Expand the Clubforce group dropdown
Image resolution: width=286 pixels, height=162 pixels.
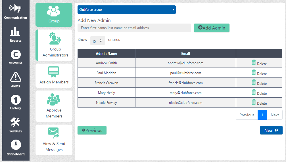point(126,10)
